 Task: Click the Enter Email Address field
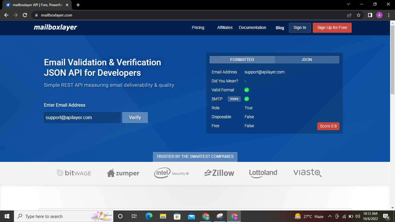(82, 117)
